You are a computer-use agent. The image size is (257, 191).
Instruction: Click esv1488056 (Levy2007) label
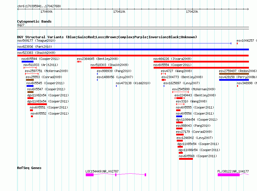pyautogui.click(x=115, y=77)
